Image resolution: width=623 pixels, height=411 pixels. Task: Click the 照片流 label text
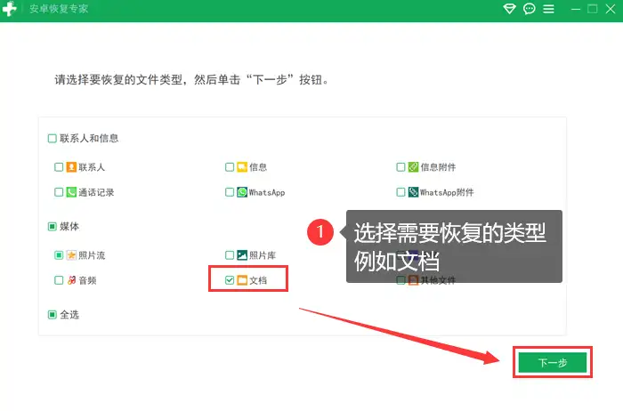tap(92, 255)
